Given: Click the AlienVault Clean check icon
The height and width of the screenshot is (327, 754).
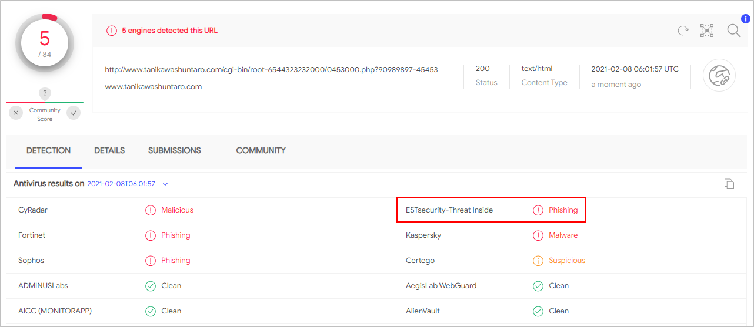Looking at the screenshot, I should (538, 311).
